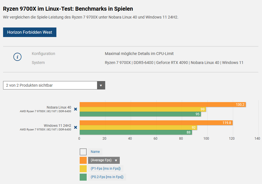Click the green P0.2-Fps color swatch
262x184 pixels.
click(83, 177)
